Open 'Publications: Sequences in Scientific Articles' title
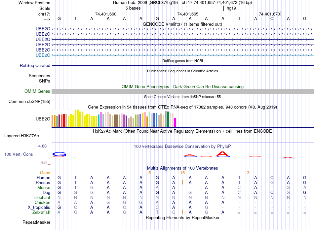This screenshot has height=230, width=314. [182, 71]
